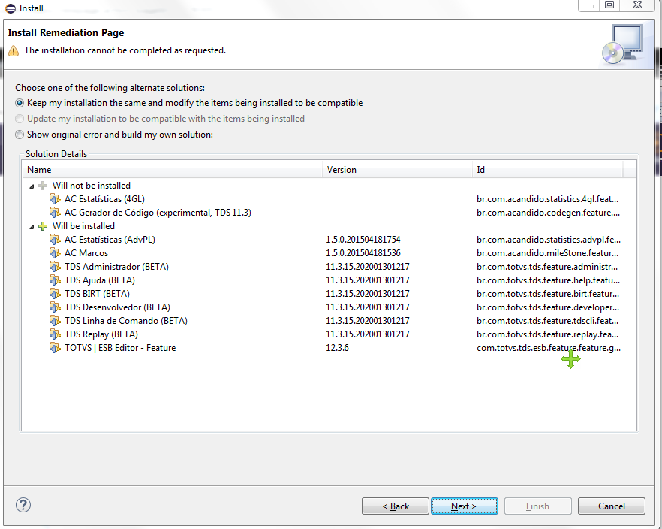
Task: Click the Eclipse icon in the title bar
Action: coord(11,8)
